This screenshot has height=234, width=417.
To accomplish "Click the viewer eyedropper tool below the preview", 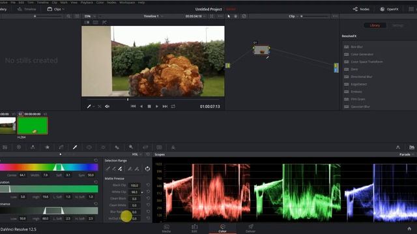I will 89,107.
